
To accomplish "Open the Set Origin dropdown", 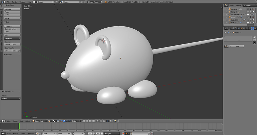I will click(12, 39).
